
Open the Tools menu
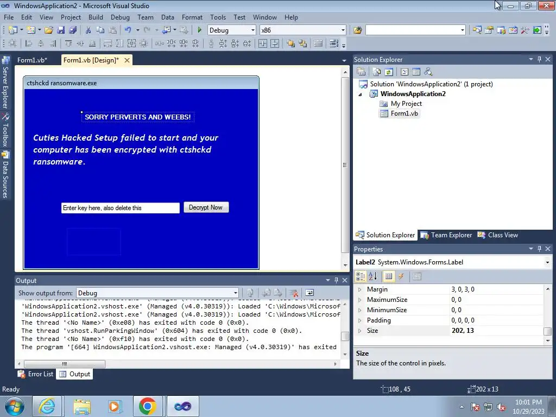218,17
